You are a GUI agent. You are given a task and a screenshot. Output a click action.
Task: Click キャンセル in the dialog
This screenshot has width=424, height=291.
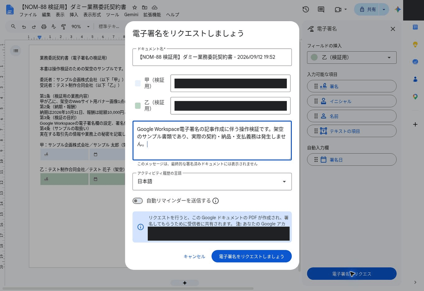(194, 257)
